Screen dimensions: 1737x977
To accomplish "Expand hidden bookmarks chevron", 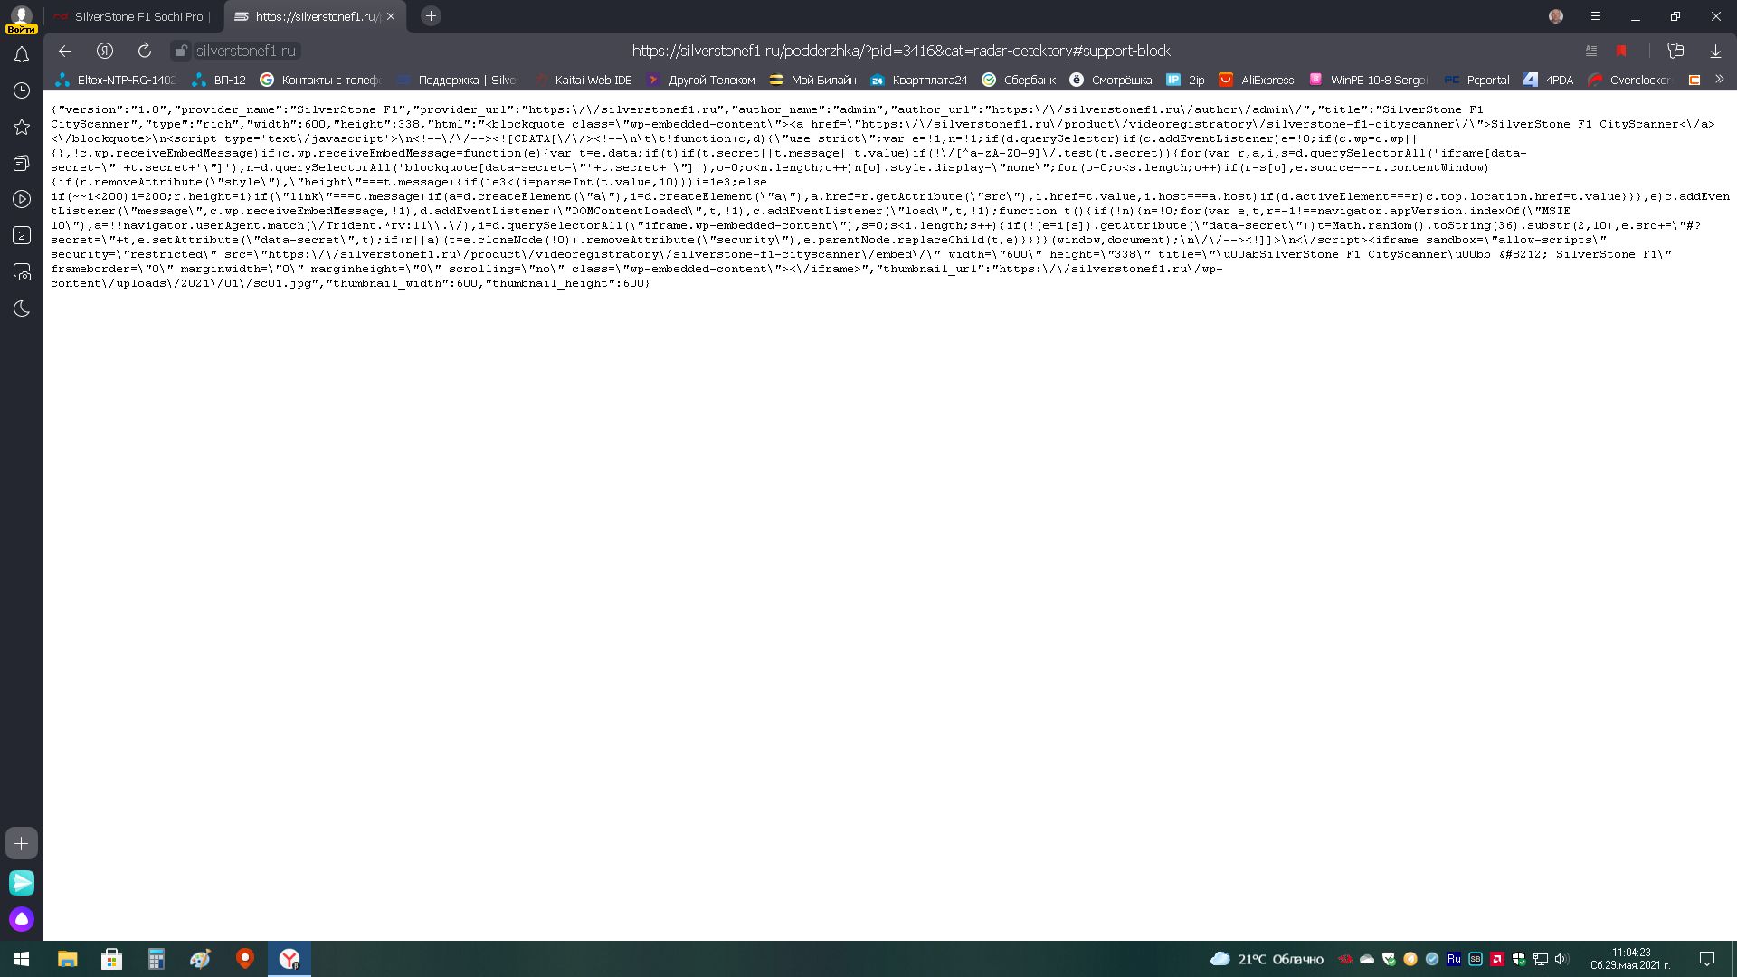I will coord(1720,80).
